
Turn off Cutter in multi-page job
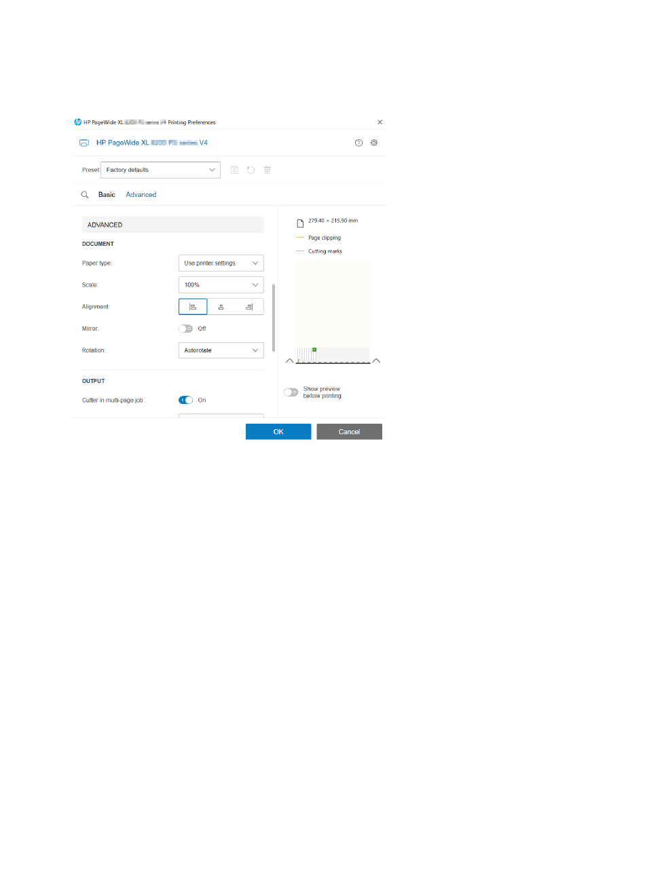[x=186, y=401]
